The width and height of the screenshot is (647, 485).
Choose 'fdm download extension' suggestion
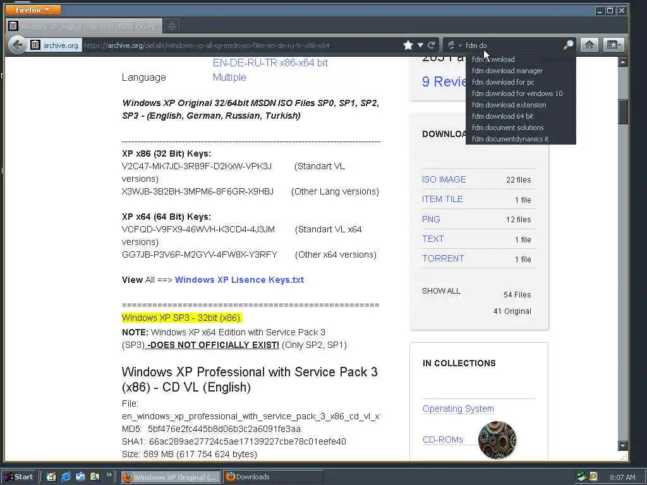tap(521, 105)
